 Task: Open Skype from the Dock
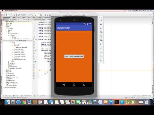click(x=122, y=102)
